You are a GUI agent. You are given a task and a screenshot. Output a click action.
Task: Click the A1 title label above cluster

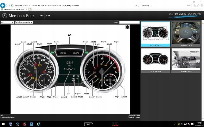tap(70, 35)
